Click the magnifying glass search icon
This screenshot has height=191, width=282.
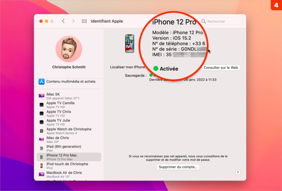tap(203, 21)
